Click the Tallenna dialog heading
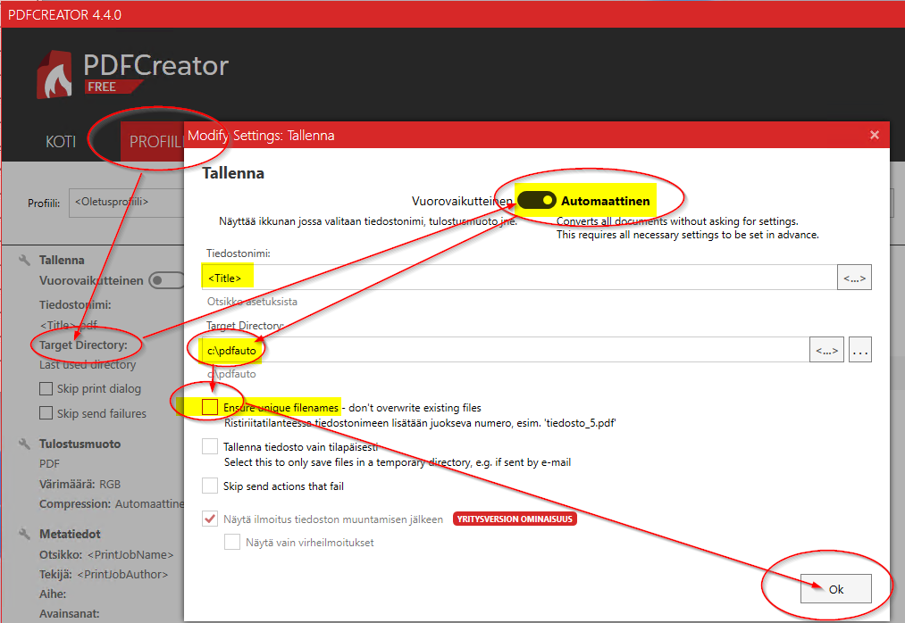Screen dimensions: 905x623 coord(233,173)
